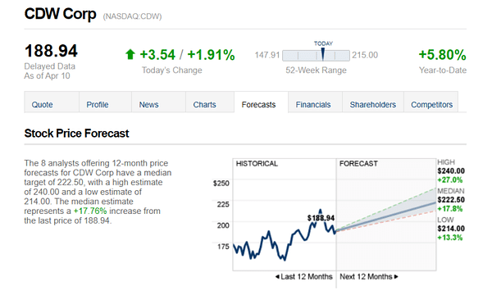Click the green up-arrow change icon
492x295 pixels.
[x=130, y=55]
